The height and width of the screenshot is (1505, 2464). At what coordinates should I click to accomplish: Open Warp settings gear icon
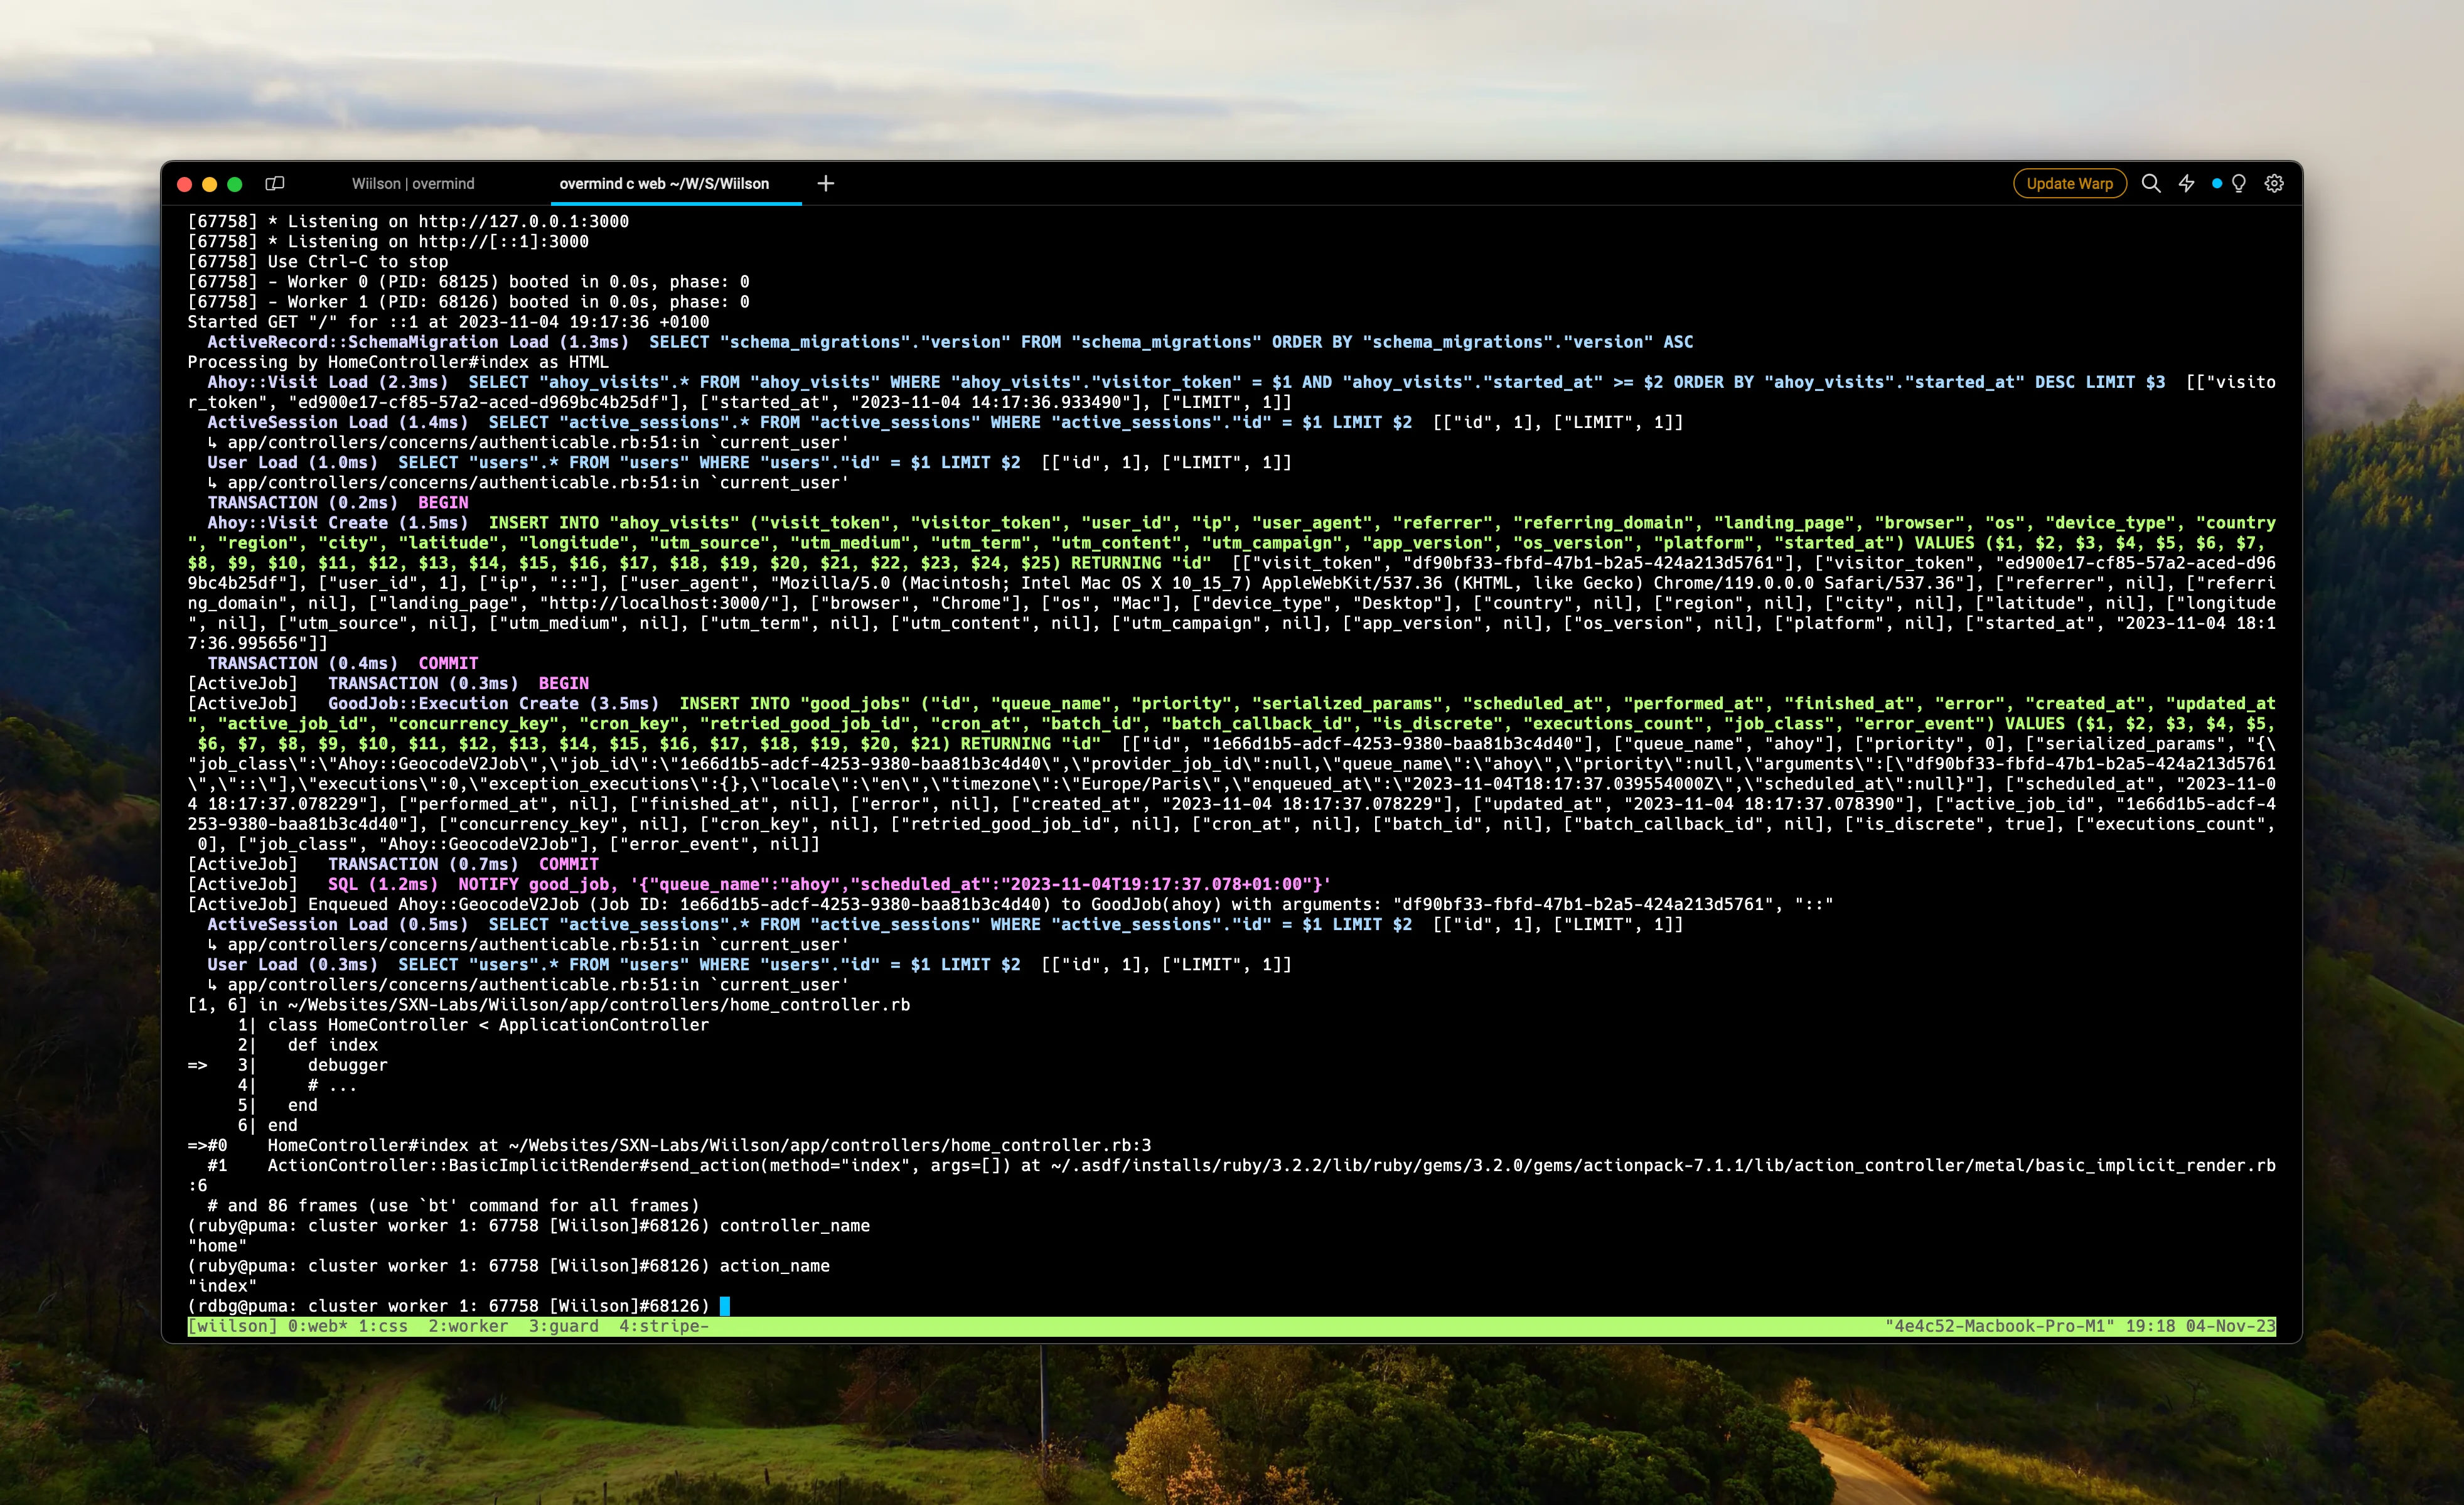pos(2274,183)
